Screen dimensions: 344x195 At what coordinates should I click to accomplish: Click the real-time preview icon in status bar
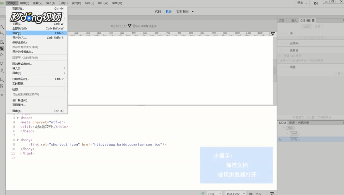[272, 194]
